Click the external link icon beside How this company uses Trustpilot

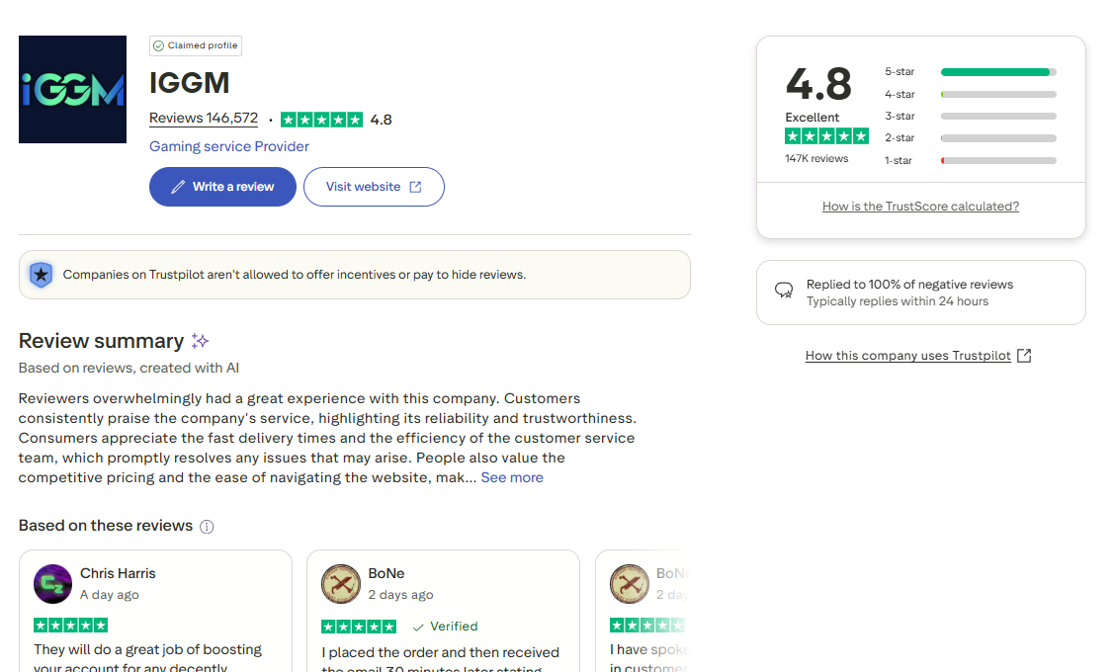[1024, 356]
